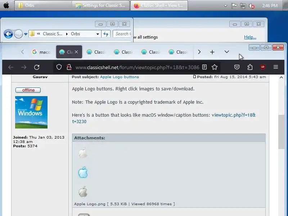Go back in the Orbs Explorer window
288x216 pixels.
point(8,34)
